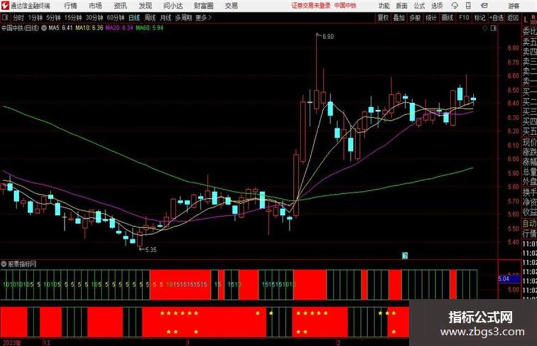Open the 发现 menu

[145, 6]
